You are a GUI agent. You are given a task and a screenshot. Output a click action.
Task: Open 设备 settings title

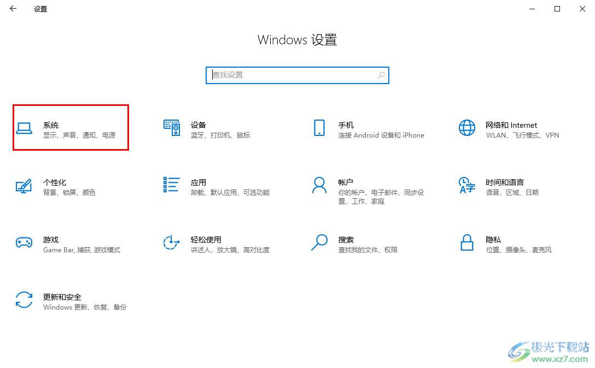[x=198, y=125]
